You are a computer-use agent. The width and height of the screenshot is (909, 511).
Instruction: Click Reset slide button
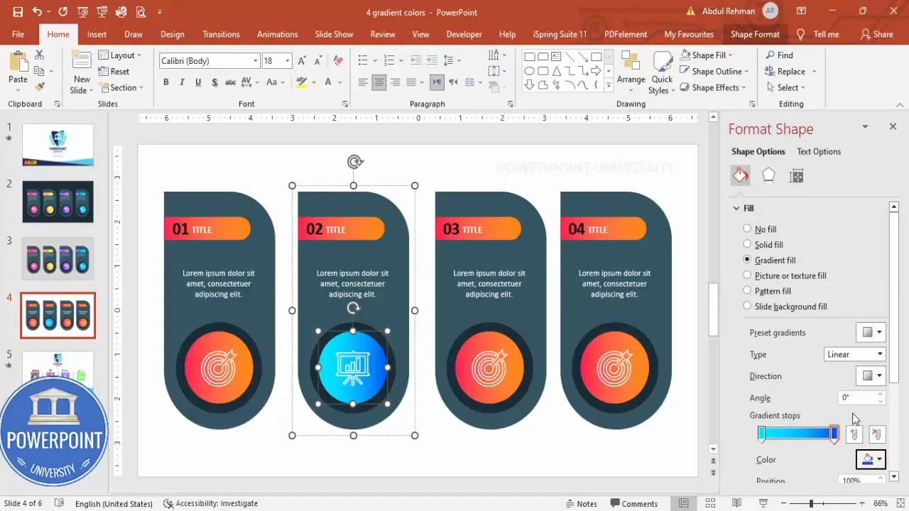(114, 71)
